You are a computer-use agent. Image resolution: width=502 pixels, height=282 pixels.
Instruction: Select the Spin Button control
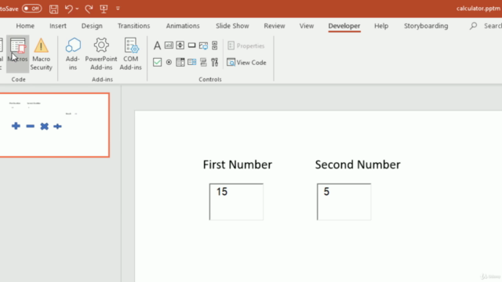click(x=180, y=45)
